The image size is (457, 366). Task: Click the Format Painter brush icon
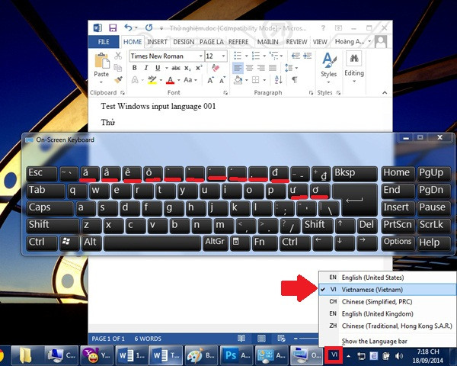(118, 79)
